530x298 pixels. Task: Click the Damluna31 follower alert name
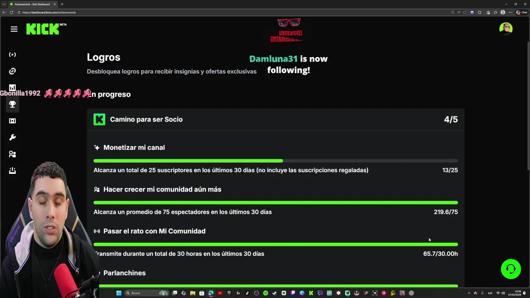273,59
